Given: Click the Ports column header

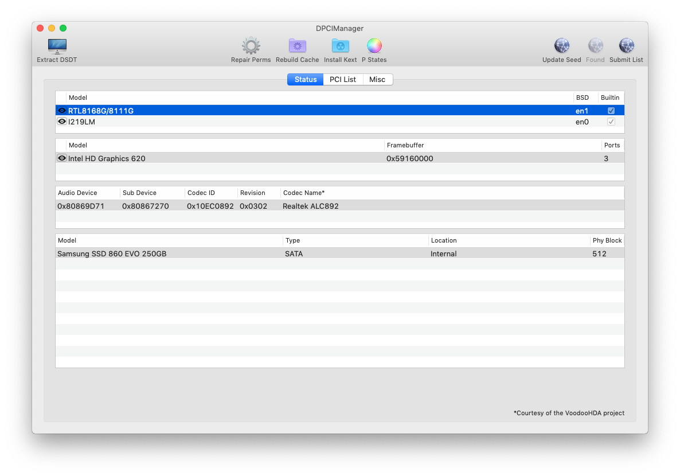Looking at the screenshot, I should coord(612,145).
